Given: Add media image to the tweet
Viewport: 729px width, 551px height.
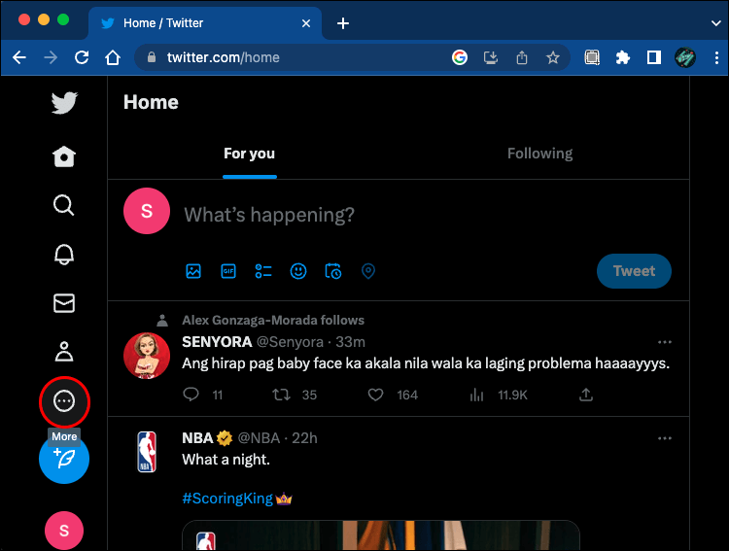Looking at the screenshot, I should click(x=193, y=271).
